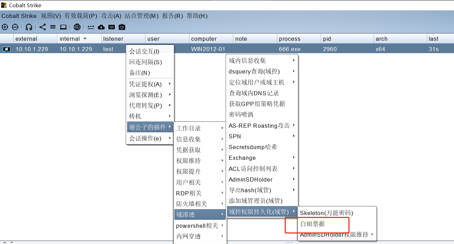Click the beacon computer icon in the session row

[6, 49]
